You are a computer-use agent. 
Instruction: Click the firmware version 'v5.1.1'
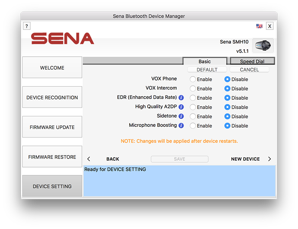click(242, 51)
